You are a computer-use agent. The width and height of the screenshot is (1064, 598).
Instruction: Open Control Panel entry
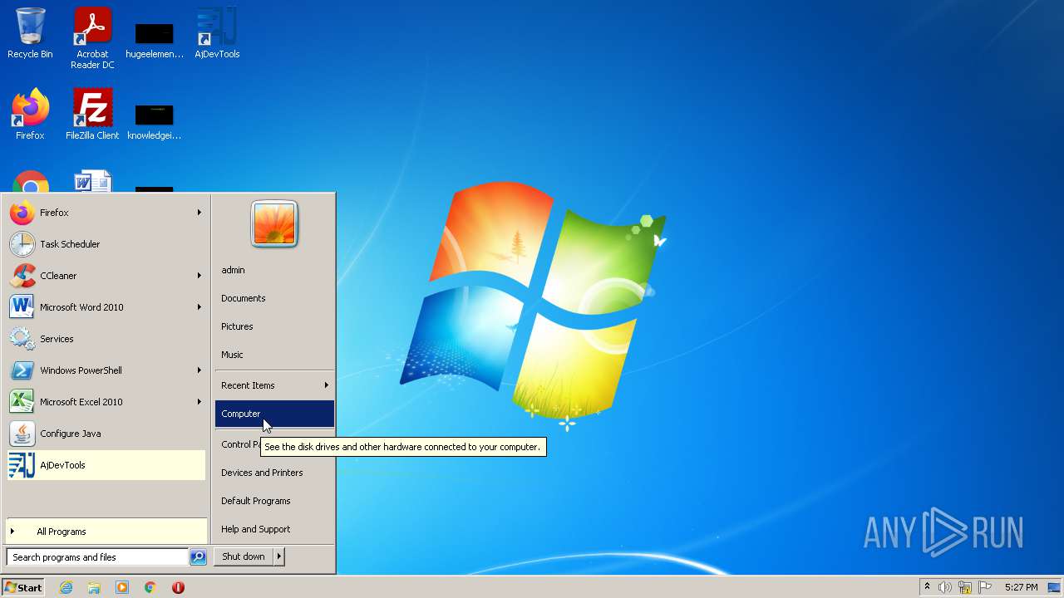[239, 444]
